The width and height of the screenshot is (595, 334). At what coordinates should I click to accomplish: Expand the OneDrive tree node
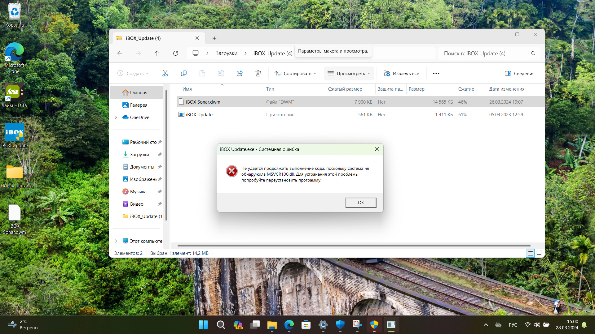pos(116,117)
